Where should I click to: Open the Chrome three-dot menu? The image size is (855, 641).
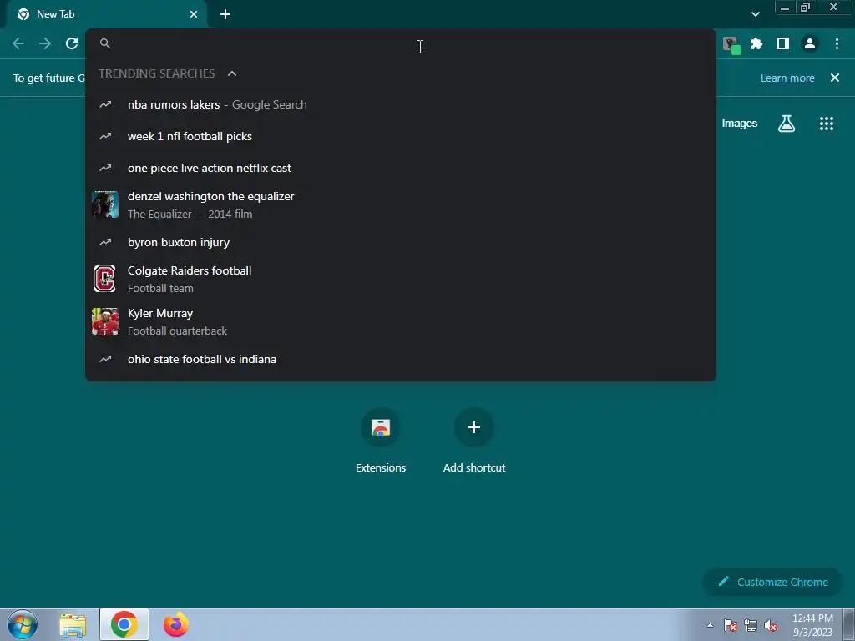(837, 43)
